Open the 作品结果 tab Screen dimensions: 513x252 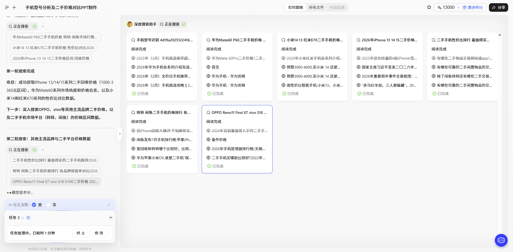click(x=337, y=7)
